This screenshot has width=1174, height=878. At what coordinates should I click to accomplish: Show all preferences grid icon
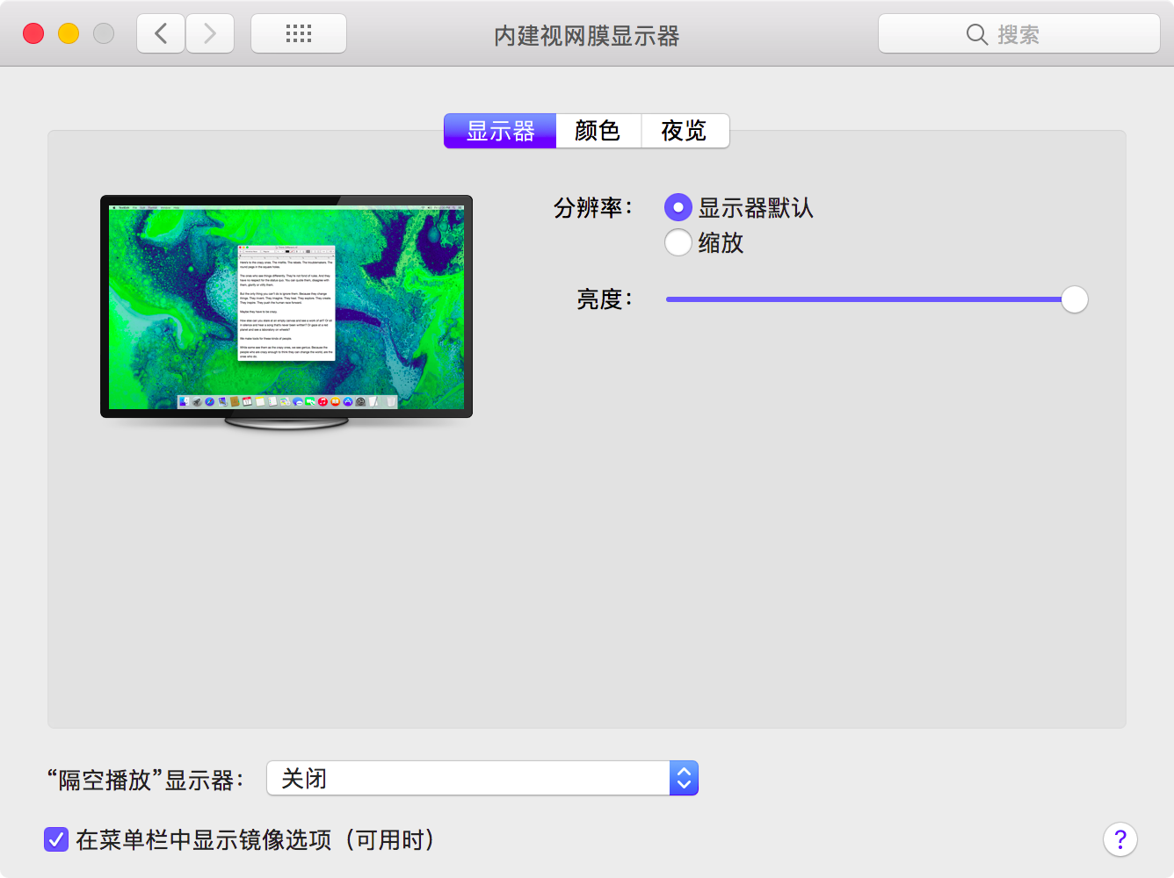pos(299,34)
